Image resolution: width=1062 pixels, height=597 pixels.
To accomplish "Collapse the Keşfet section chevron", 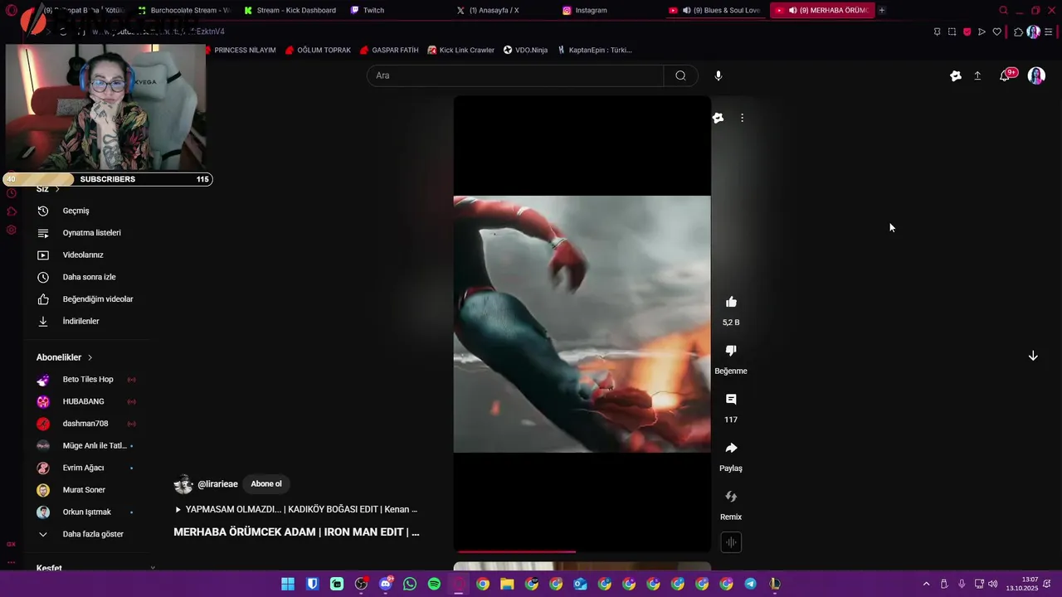I will 153,568.
